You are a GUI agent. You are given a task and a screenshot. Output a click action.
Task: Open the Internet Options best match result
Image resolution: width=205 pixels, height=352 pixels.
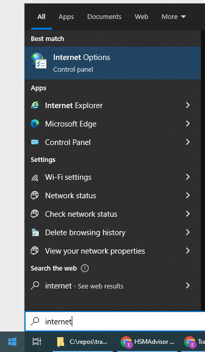(113, 63)
